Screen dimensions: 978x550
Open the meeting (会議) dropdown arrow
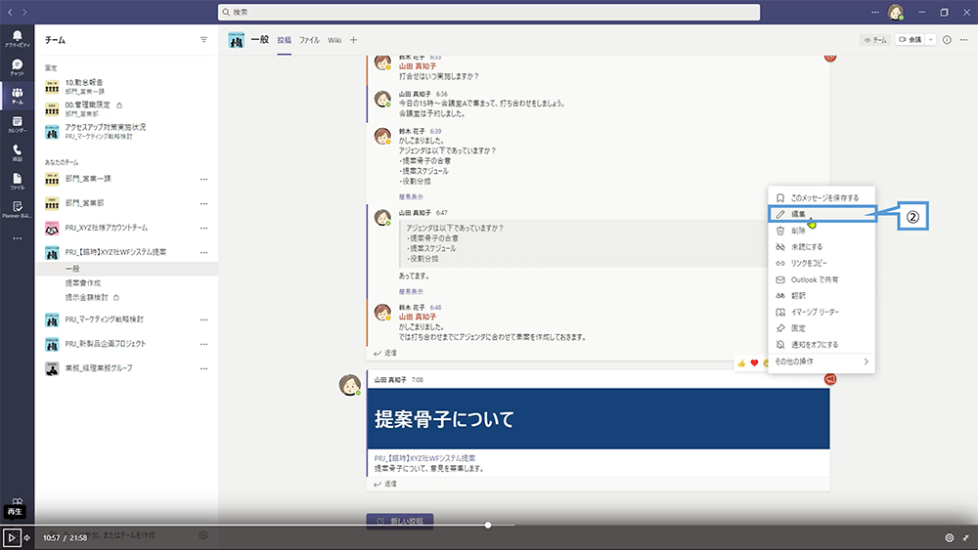[x=930, y=40]
